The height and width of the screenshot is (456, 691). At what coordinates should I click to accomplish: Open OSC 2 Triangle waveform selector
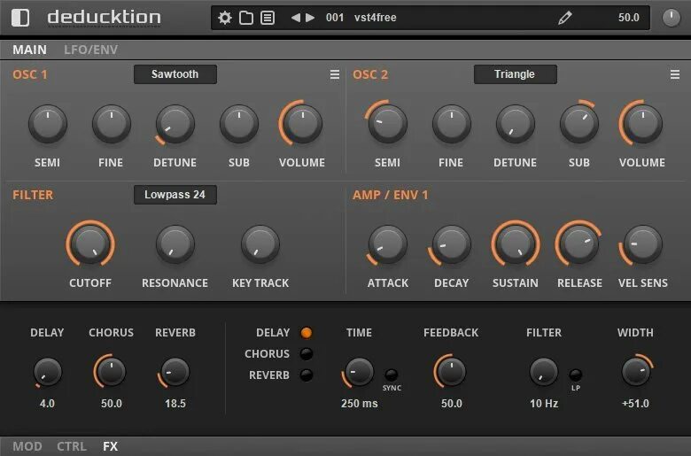(x=516, y=74)
